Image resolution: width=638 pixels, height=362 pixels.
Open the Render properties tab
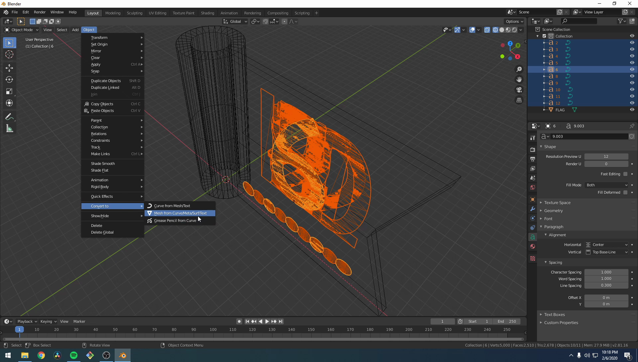(533, 150)
